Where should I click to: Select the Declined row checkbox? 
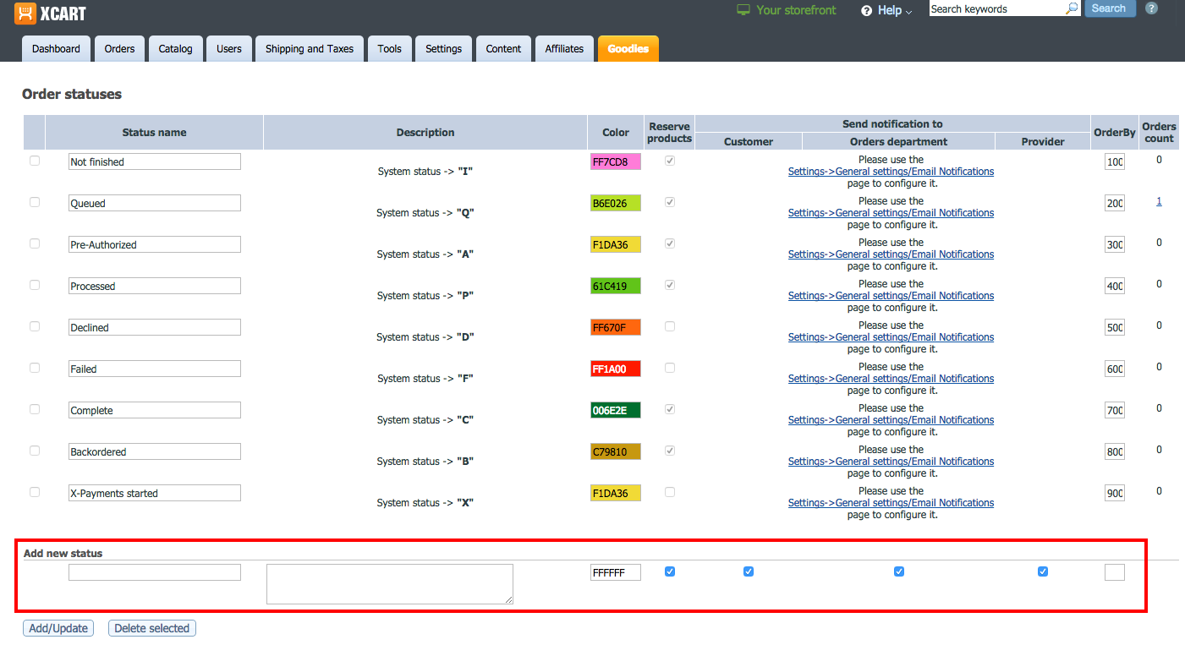click(35, 326)
